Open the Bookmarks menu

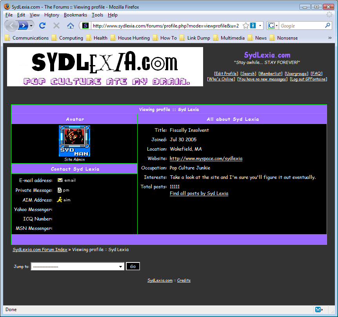[75, 15]
